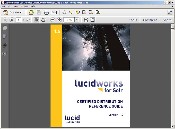175x129 pixels.
Task: Open the File menu
Action: tap(3, 6)
